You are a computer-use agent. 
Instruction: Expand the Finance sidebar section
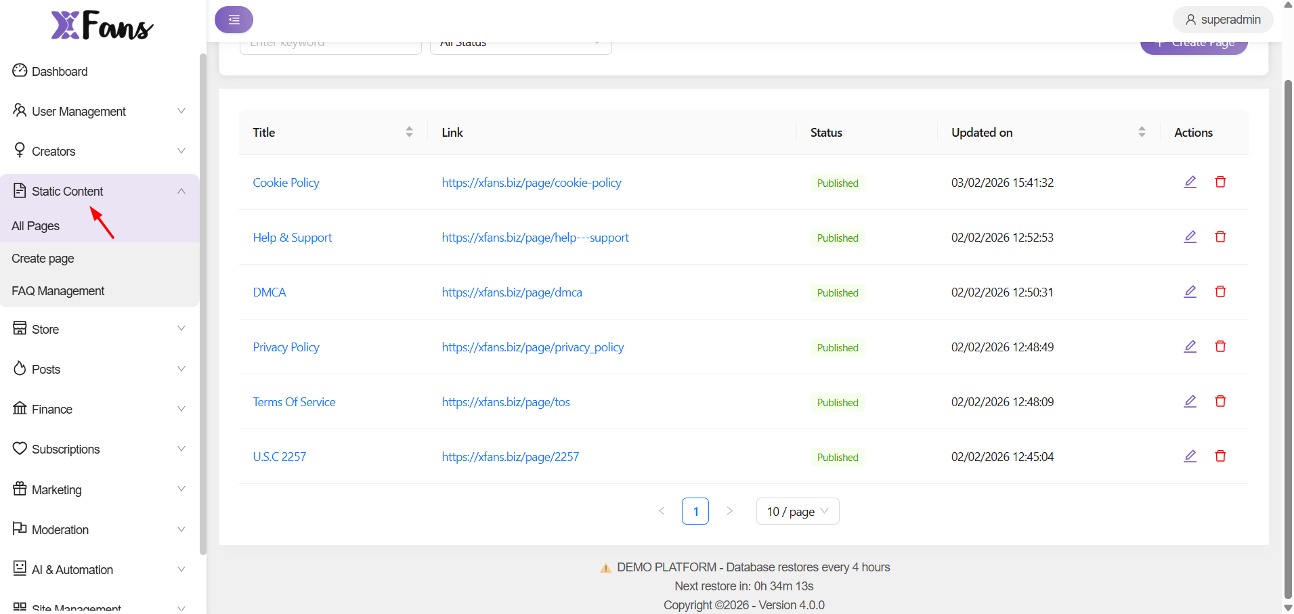[99, 409]
